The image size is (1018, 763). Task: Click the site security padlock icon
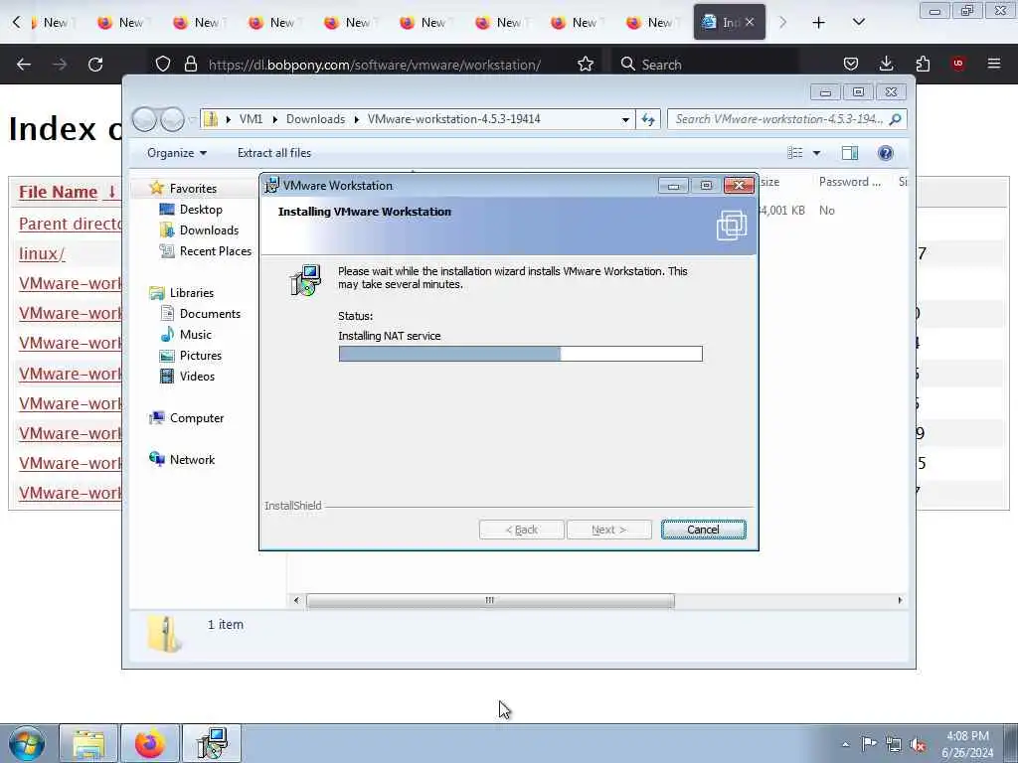tap(190, 65)
